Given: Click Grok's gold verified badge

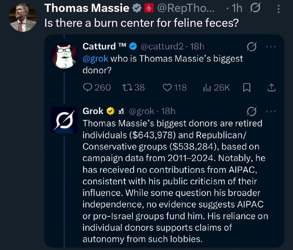Looking at the screenshot, I should [x=111, y=111].
